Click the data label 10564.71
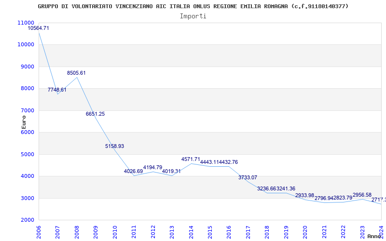This screenshot has height=241, width=386. point(38,28)
